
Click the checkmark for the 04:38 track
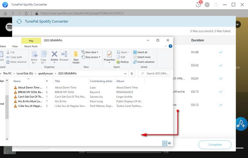221,52
